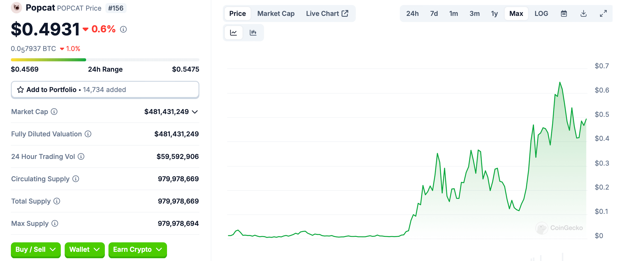Viewport: 624px width, 261px height.
Task: Open price change info icon beside 0.6%
Action: tap(123, 29)
